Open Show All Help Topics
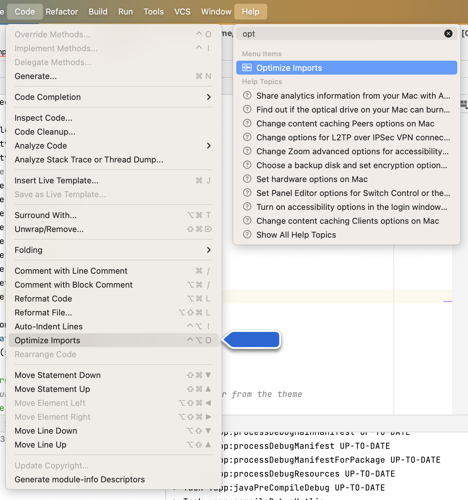Screen dimensions: 468x500 [296, 235]
